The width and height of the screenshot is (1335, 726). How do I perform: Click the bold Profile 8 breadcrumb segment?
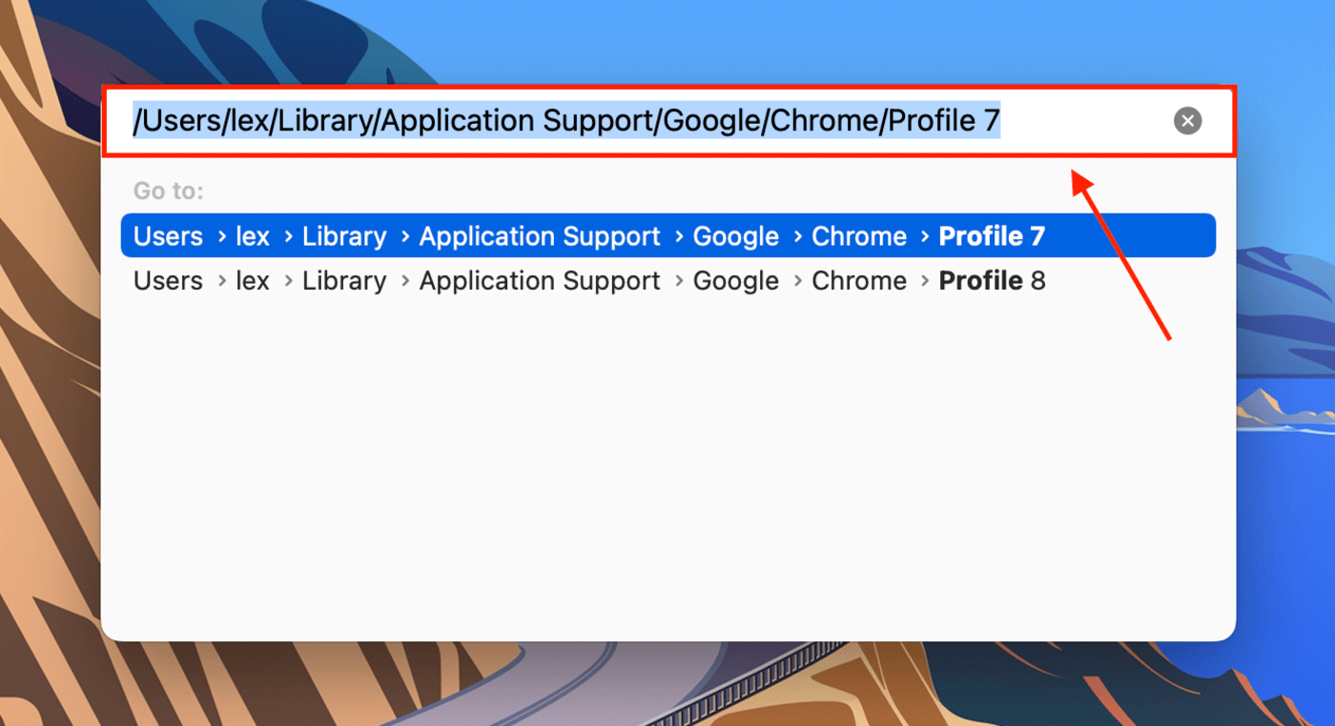992,280
